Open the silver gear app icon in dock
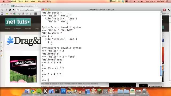 pyautogui.click(x=105, y=91)
